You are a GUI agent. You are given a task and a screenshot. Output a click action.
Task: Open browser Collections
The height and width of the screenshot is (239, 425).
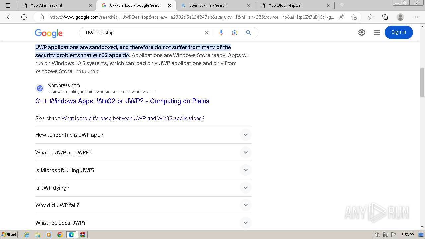[x=385, y=17]
